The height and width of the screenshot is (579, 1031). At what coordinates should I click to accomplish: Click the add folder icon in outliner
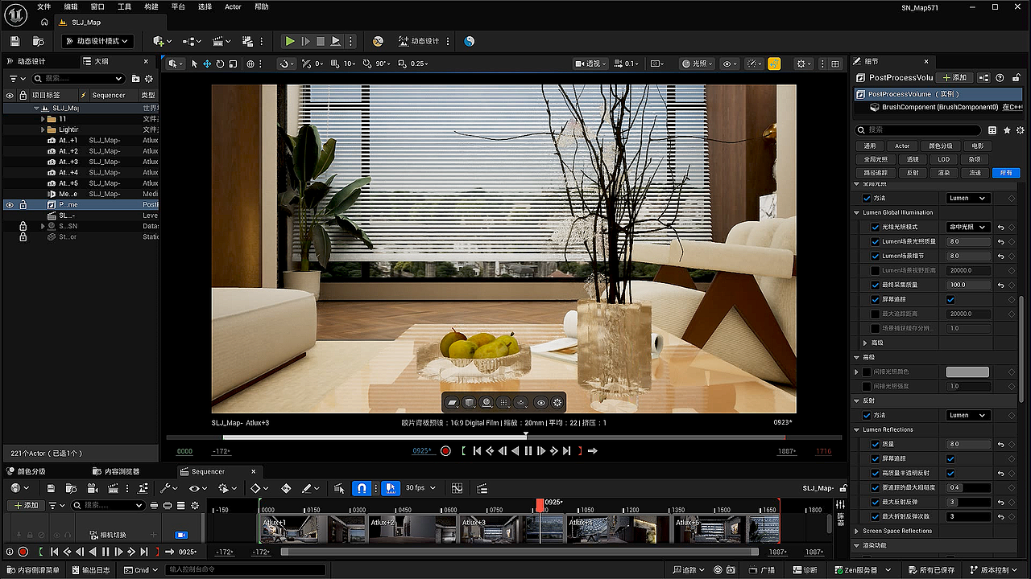coord(135,78)
